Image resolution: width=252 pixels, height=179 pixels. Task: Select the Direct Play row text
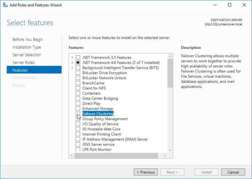[x=91, y=104]
